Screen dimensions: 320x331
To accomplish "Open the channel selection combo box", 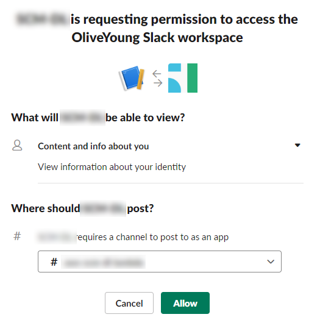I will click(x=160, y=262).
